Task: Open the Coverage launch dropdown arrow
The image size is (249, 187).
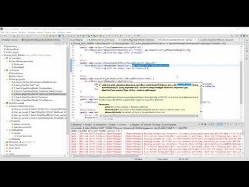Action: pos(91,36)
